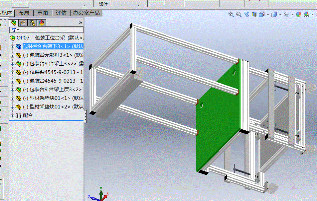Activate the Section View icon

point(254,14)
